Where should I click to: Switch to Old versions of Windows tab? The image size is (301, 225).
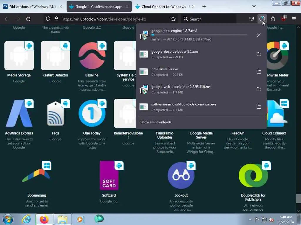33,6
